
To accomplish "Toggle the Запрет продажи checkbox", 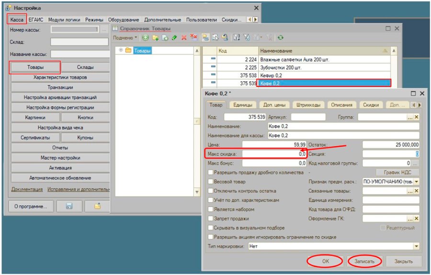I will [211, 219].
